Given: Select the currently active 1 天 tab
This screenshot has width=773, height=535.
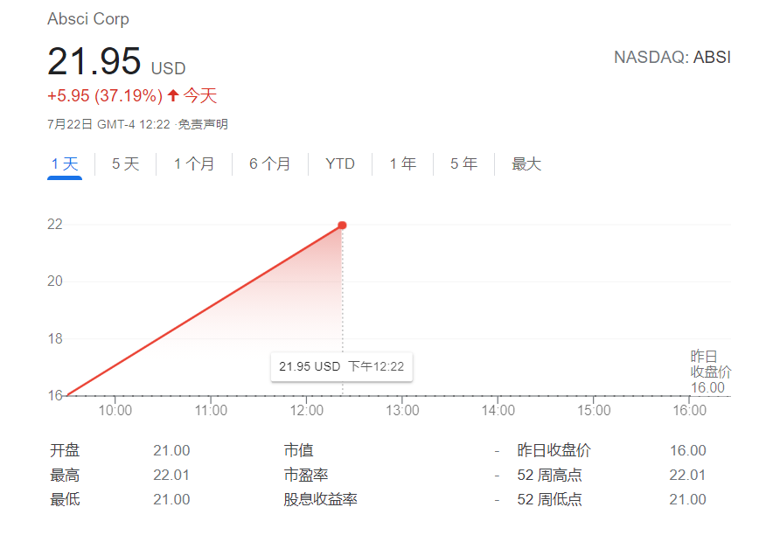Looking at the screenshot, I should coord(64,163).
